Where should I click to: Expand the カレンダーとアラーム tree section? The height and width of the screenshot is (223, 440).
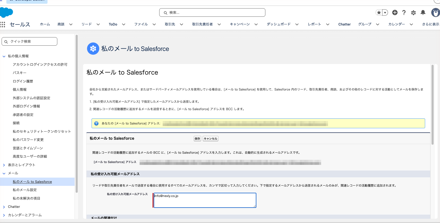pos(4,215)
